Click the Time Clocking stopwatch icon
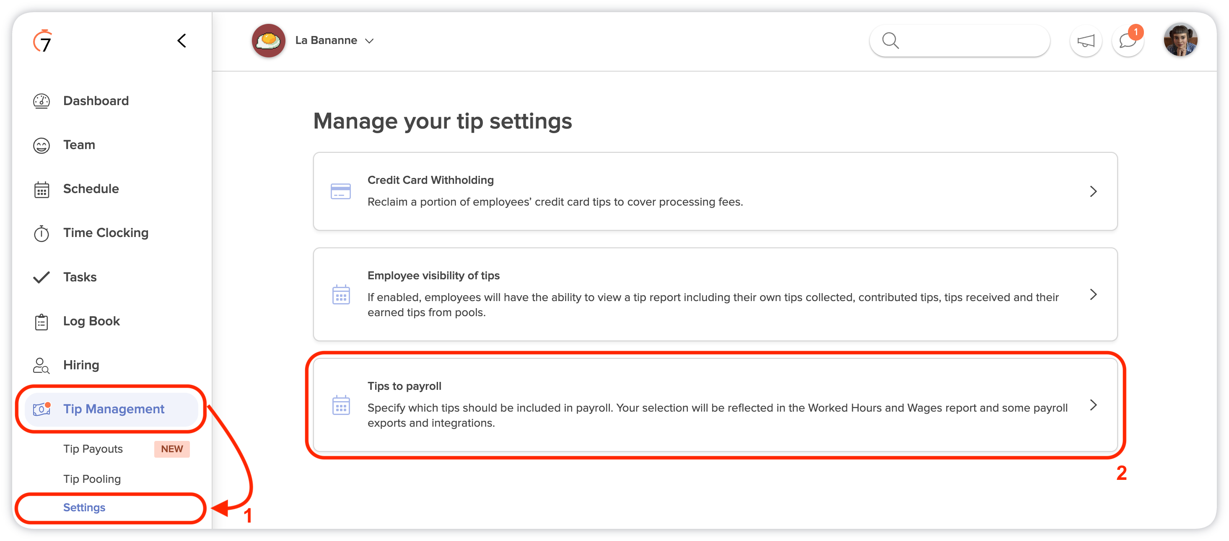The width and height of the screenshot is (1229, 541). point(41,233)
